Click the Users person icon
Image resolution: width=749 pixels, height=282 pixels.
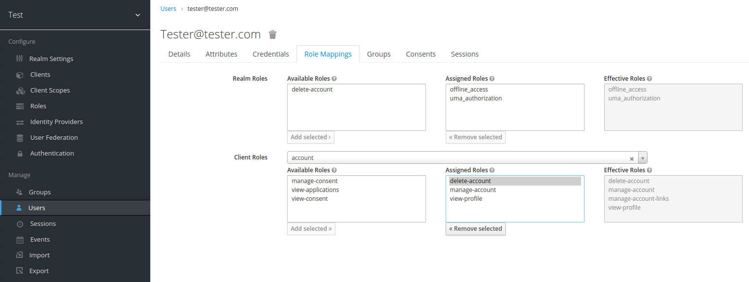tap(19, 208)
